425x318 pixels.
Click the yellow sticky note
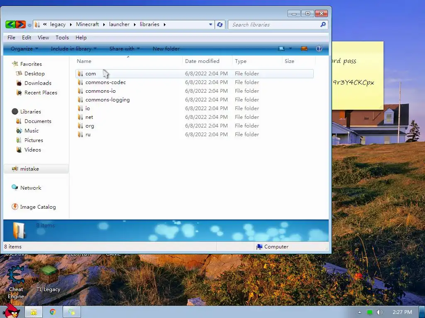point(358,76)
